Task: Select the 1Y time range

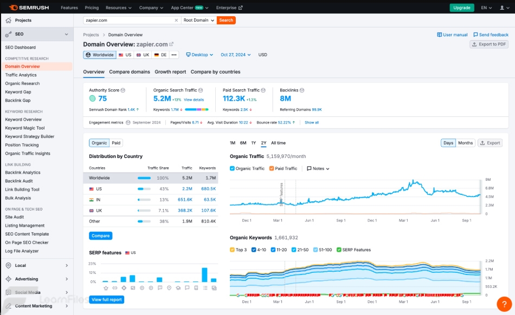Action: pyautogui.click(x=254, y=143)
